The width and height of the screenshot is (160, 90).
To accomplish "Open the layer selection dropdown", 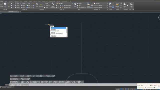I will (64, 3).
